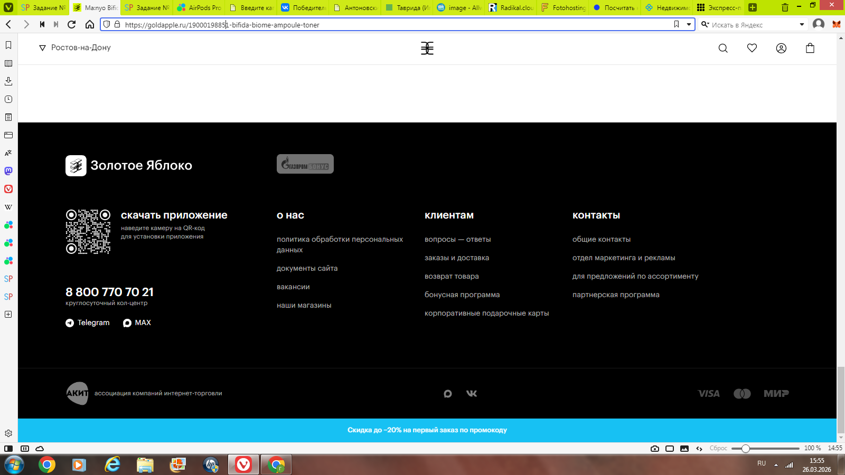
Task: Click the Gold Apple logo in the header
Action: point(427,48)
